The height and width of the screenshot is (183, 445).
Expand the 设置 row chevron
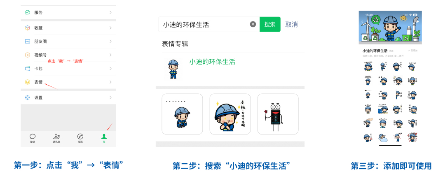pos(110,97)
